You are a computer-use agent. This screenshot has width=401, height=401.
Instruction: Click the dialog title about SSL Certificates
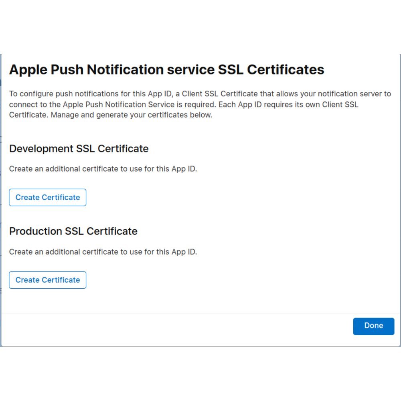point(166,69)
